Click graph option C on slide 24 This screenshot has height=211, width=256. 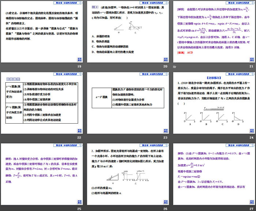tap(222, 118)
